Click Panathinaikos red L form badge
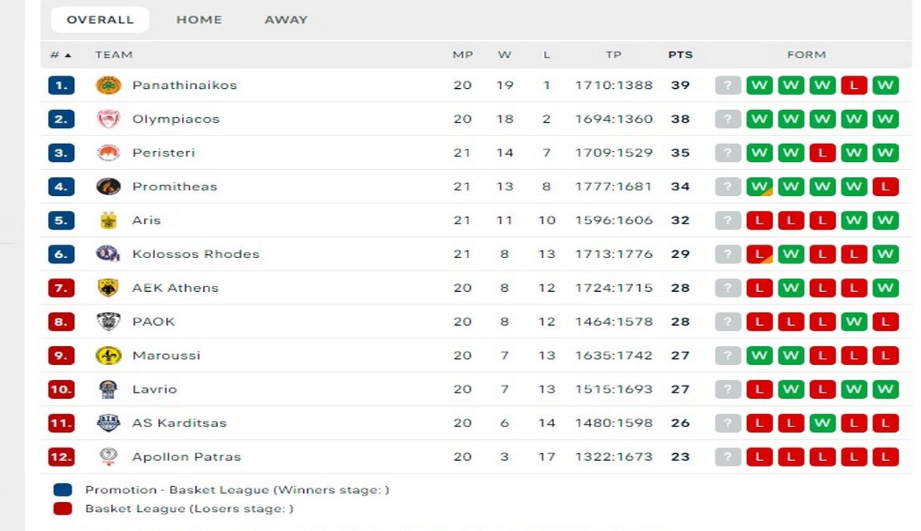 click(x=854, y=85)
